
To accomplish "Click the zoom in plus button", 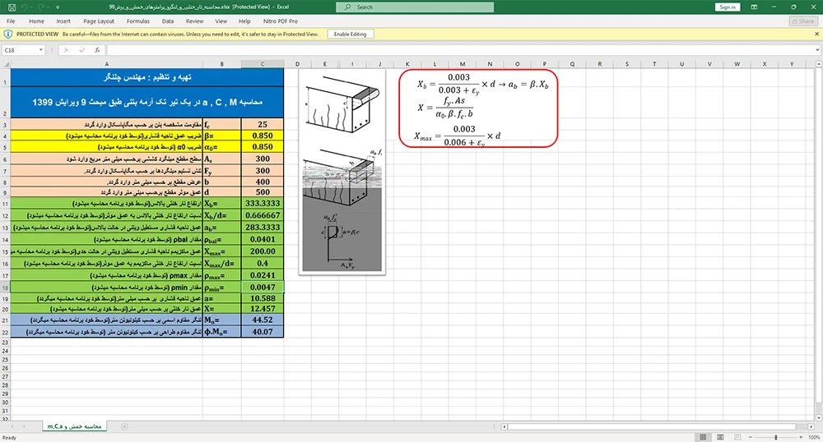I will 801,437.
